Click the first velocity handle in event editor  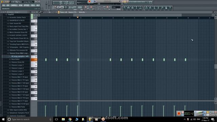coord(45,106)
